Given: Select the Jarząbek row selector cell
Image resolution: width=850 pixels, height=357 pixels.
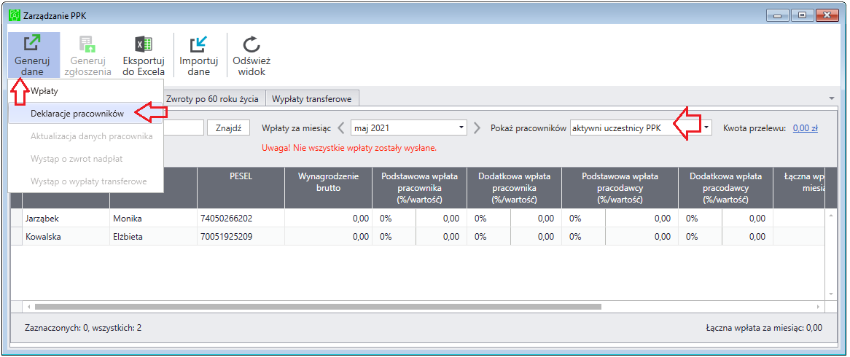Looking at the screenshot, I should point(16,219).
